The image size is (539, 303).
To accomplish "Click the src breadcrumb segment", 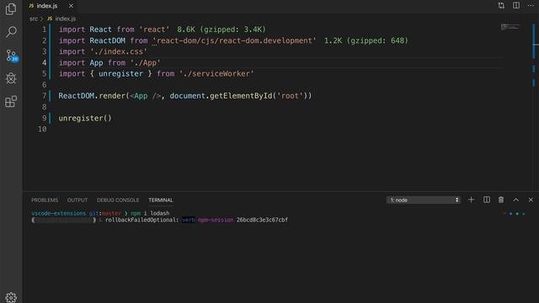I will (x=34, y=19).
